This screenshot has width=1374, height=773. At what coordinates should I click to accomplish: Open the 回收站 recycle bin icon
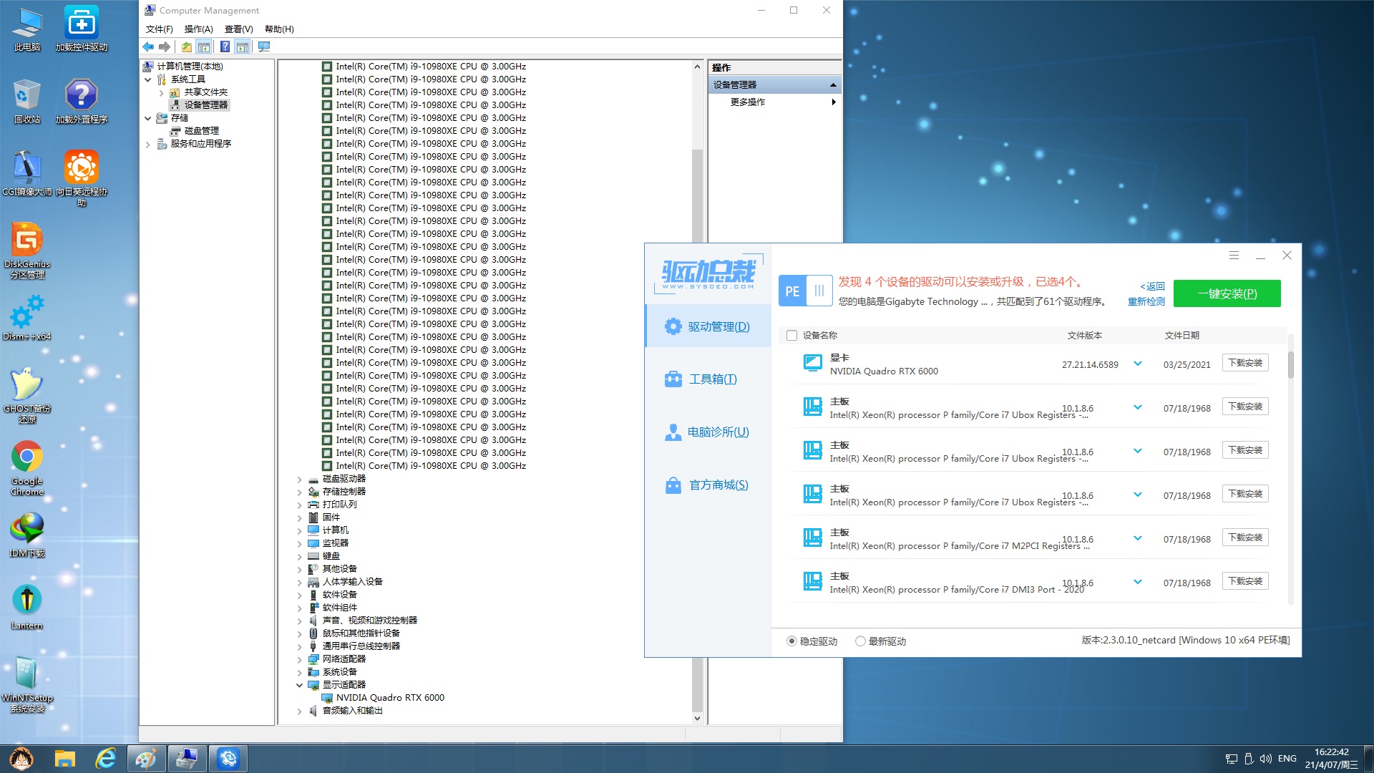(27, 102)
